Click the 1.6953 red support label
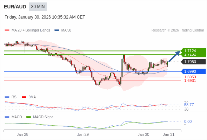 190,77
